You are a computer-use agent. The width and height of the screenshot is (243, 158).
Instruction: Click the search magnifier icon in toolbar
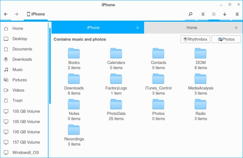pyautogui.click(x=190, y=14)
